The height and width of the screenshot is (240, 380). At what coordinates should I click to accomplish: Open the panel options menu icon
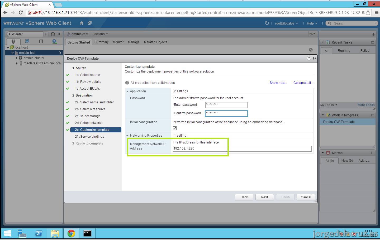click(x=312, y=34)
